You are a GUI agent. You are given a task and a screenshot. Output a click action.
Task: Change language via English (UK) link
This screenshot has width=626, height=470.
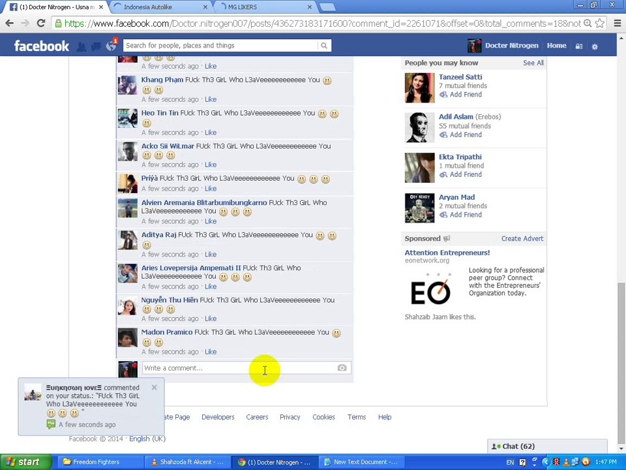point(147,439)
